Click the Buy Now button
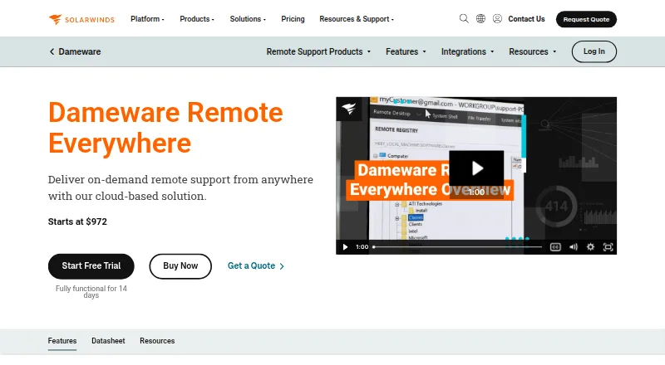 pos(180,266)
